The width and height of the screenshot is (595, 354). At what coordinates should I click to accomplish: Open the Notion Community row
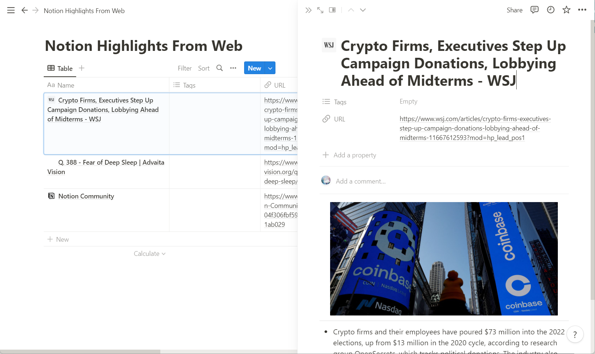(x=86, y=196)
